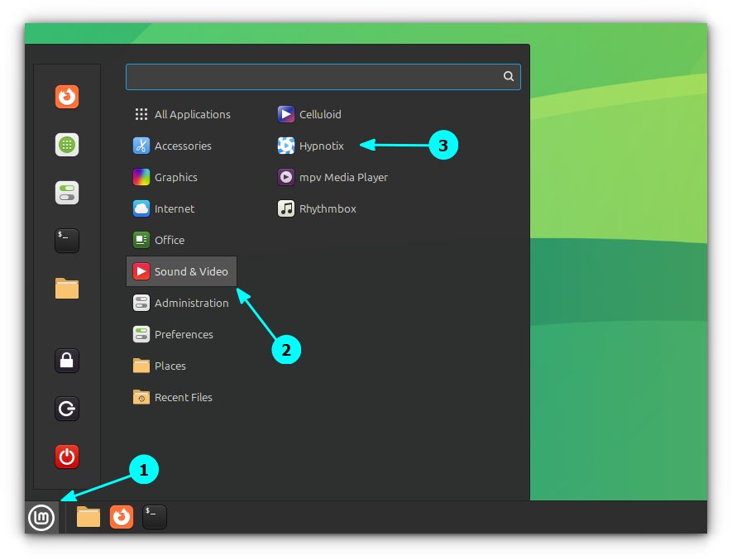Open Terminal from the taskbar

point(154,516)
